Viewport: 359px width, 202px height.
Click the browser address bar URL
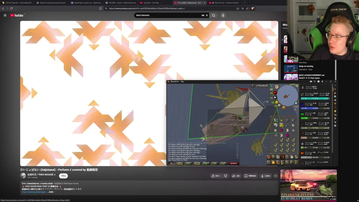click(147, 8)
